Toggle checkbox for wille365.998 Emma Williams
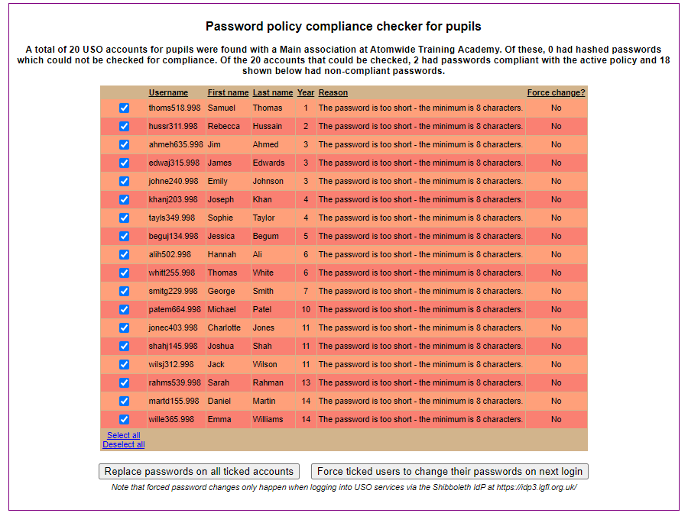 pyautogui.click(x=124, y=419)
